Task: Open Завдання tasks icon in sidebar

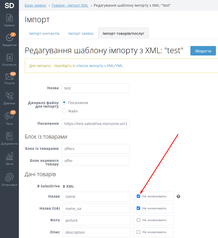Action: coord(9,40)
